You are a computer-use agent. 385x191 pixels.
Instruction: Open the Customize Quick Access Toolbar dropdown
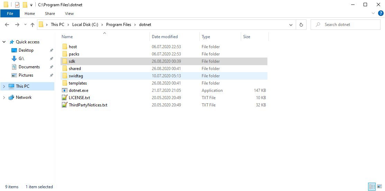(x=31, y=5)
